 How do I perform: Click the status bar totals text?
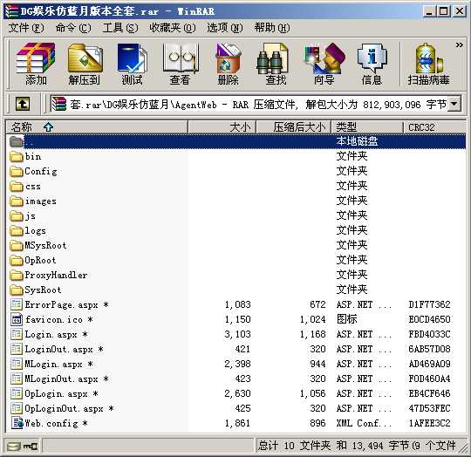click(357, 446)
